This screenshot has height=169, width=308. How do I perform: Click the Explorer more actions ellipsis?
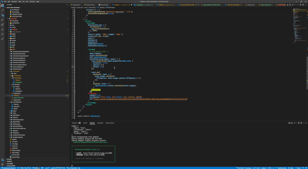click(x=67, y=5)
